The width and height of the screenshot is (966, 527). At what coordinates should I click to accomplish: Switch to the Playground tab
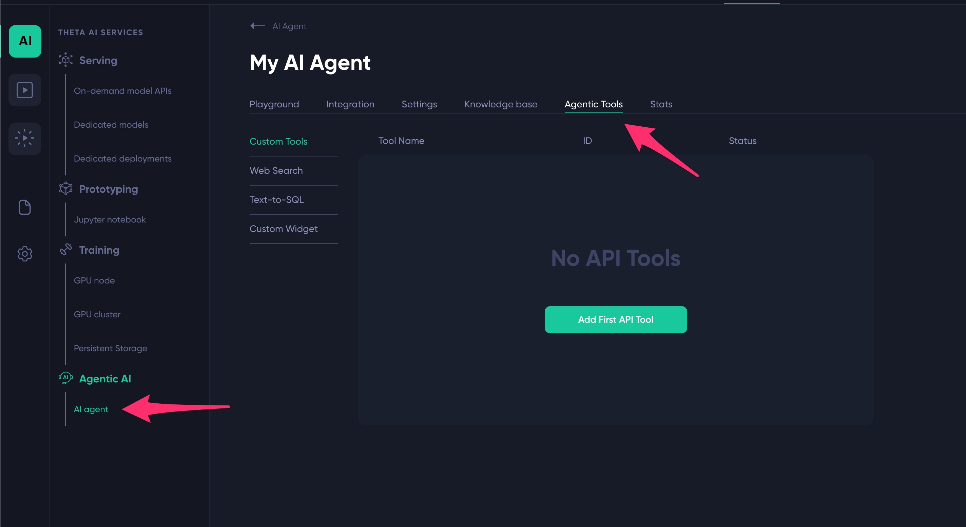pyautogui.click(x=274, y=104)
